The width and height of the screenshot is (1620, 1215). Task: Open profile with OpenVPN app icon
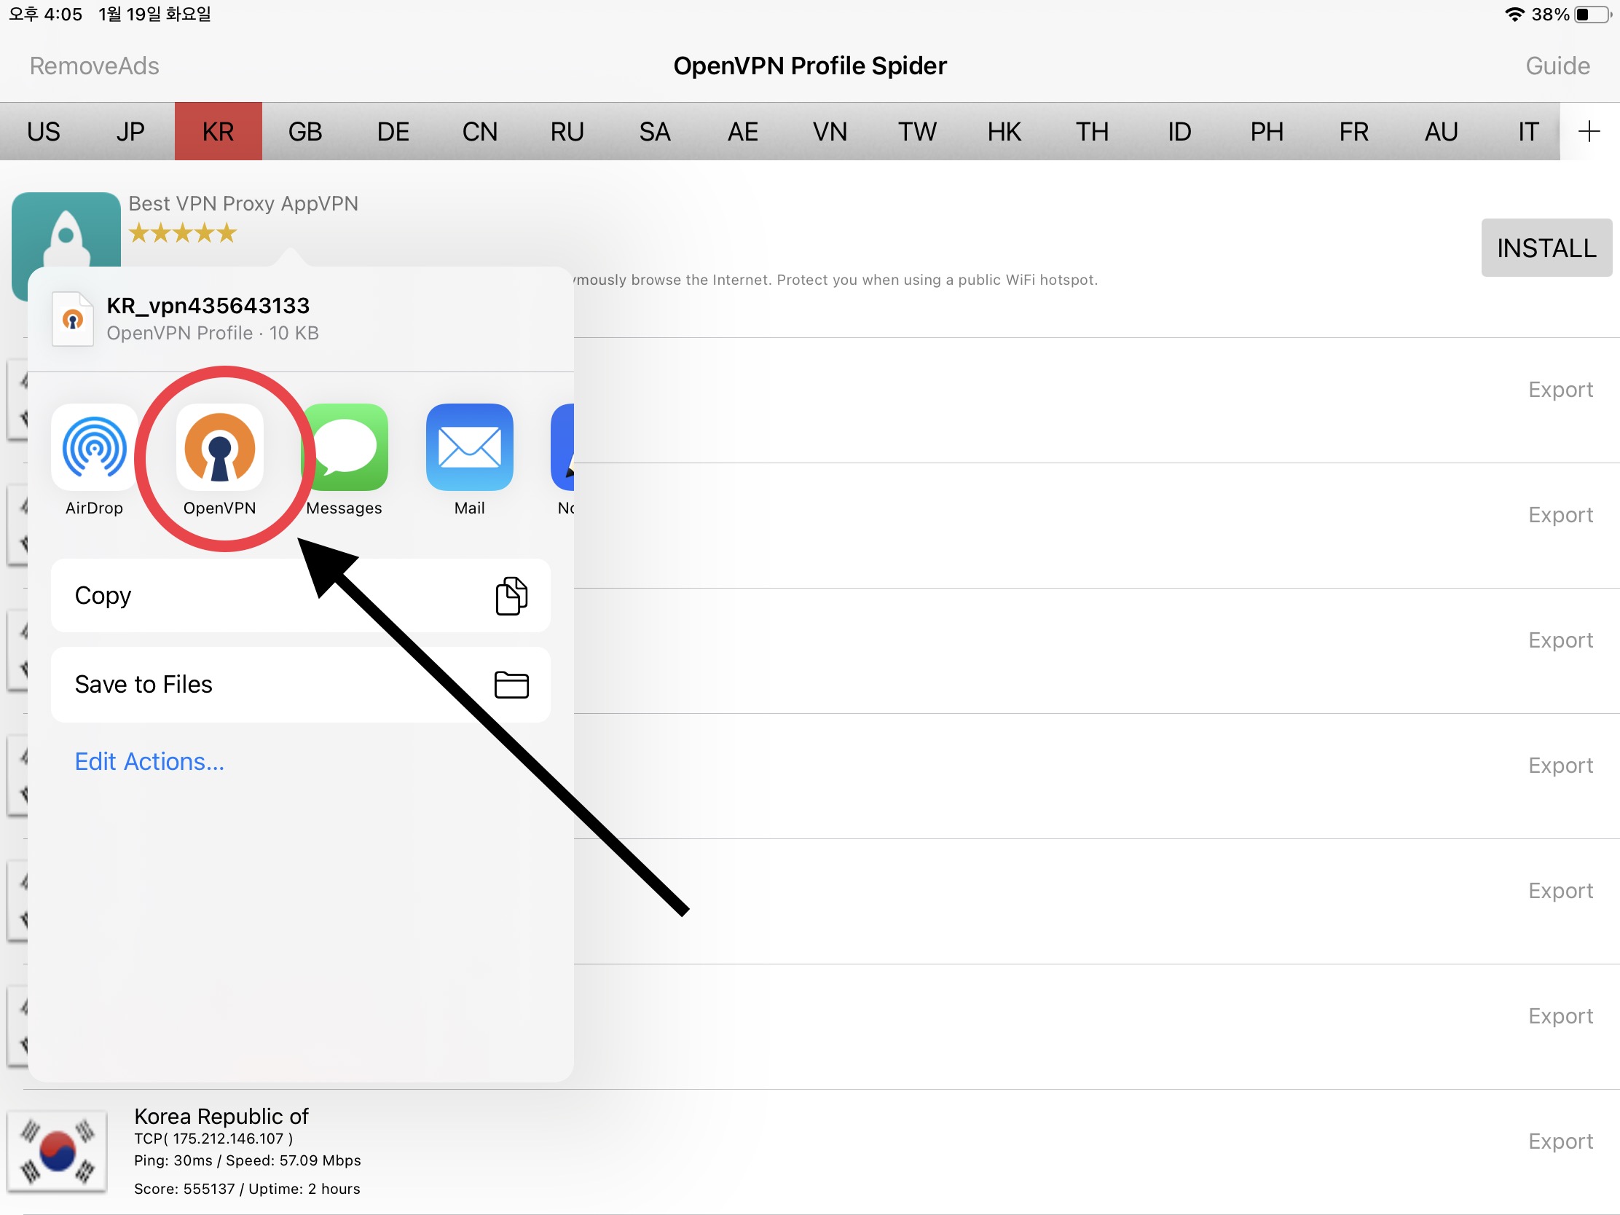click(x=220, y=447)
